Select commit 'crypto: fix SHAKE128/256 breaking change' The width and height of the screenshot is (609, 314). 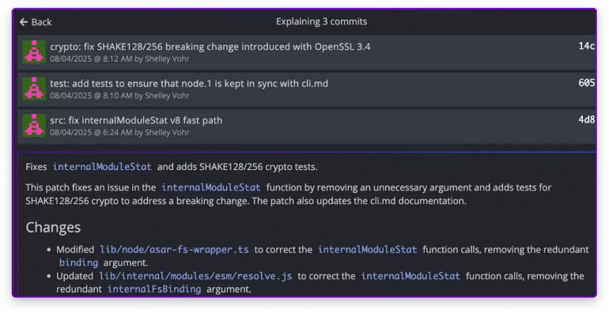(306, 52)
